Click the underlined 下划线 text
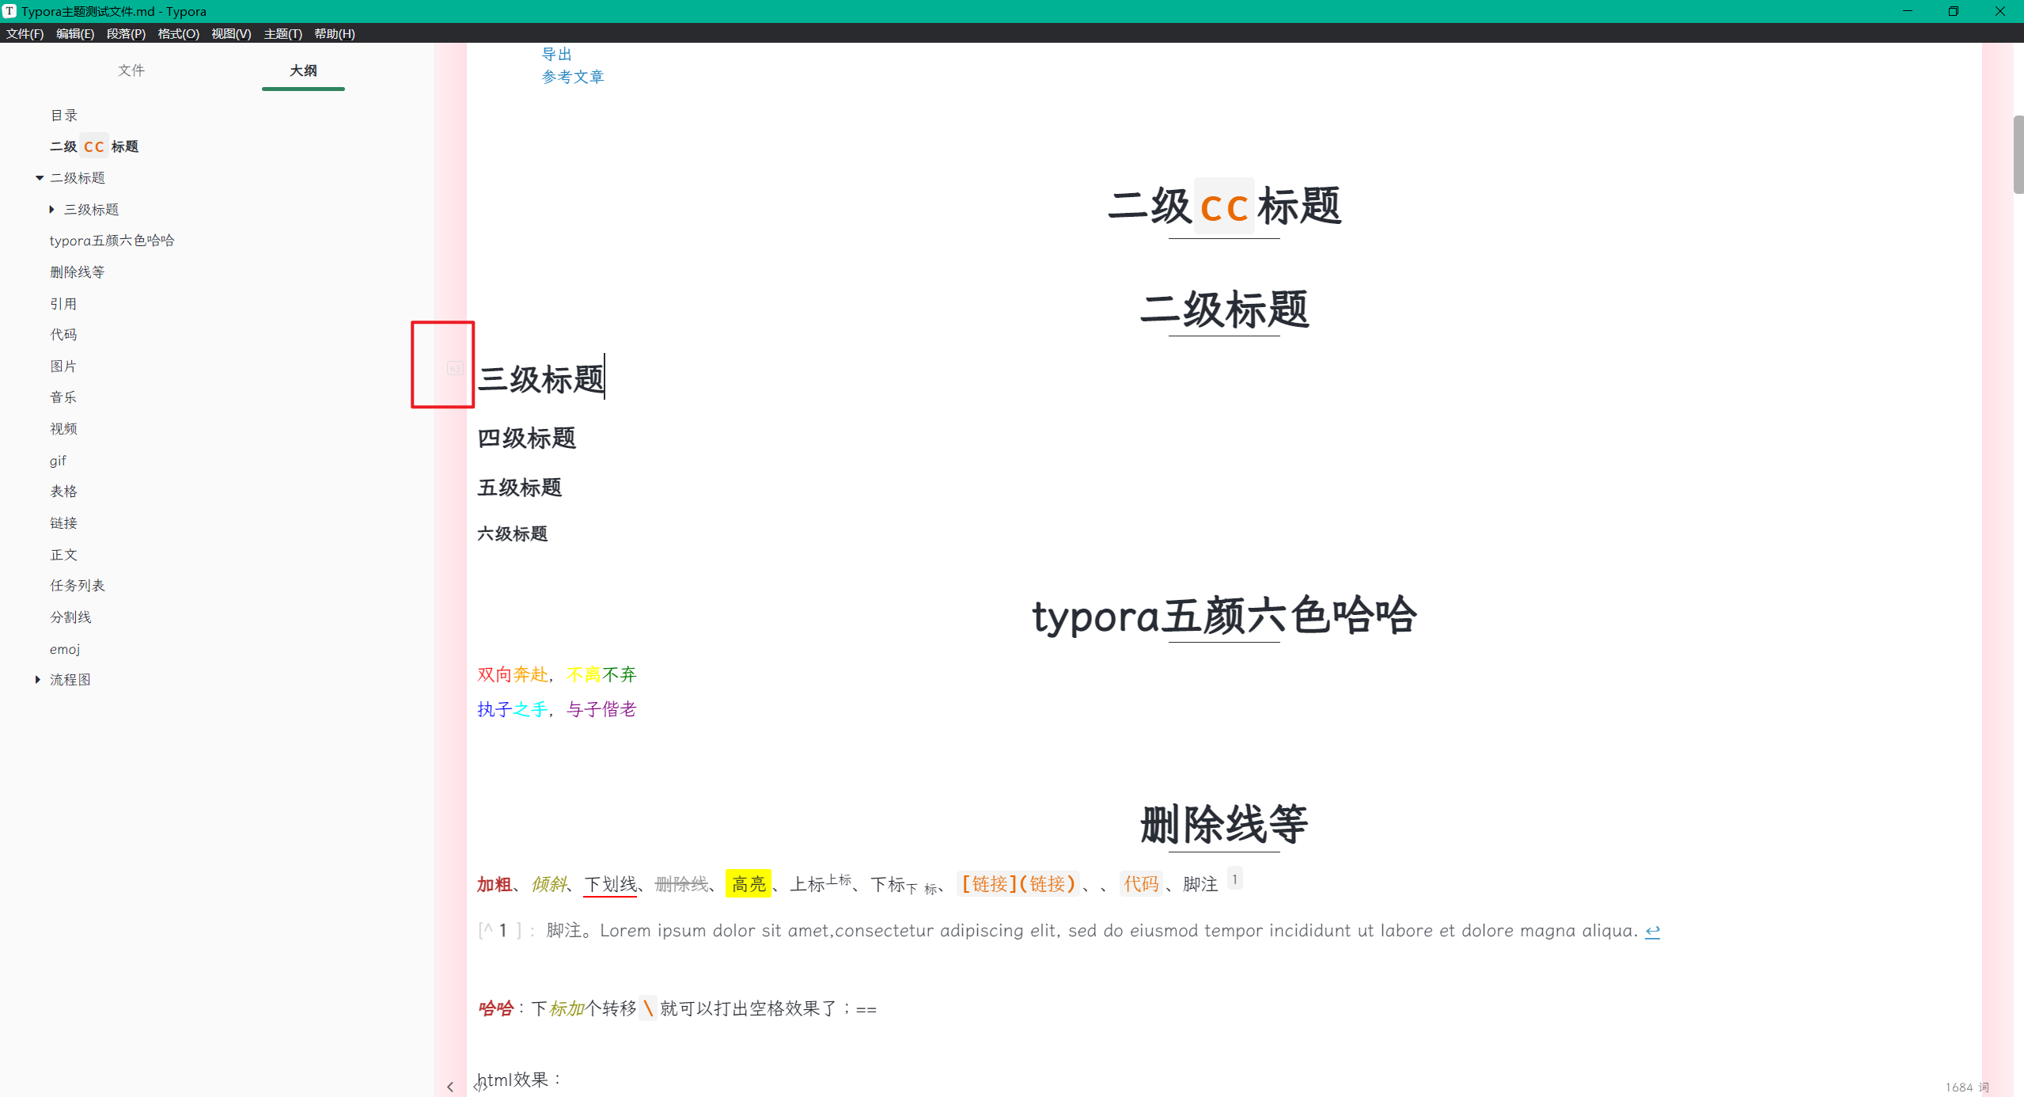Image resolution: width=2024 pixels, height=1097 pixels. pyautogui.click(x=610, y=884)
